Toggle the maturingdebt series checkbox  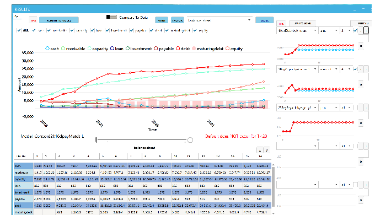(167, 30)
